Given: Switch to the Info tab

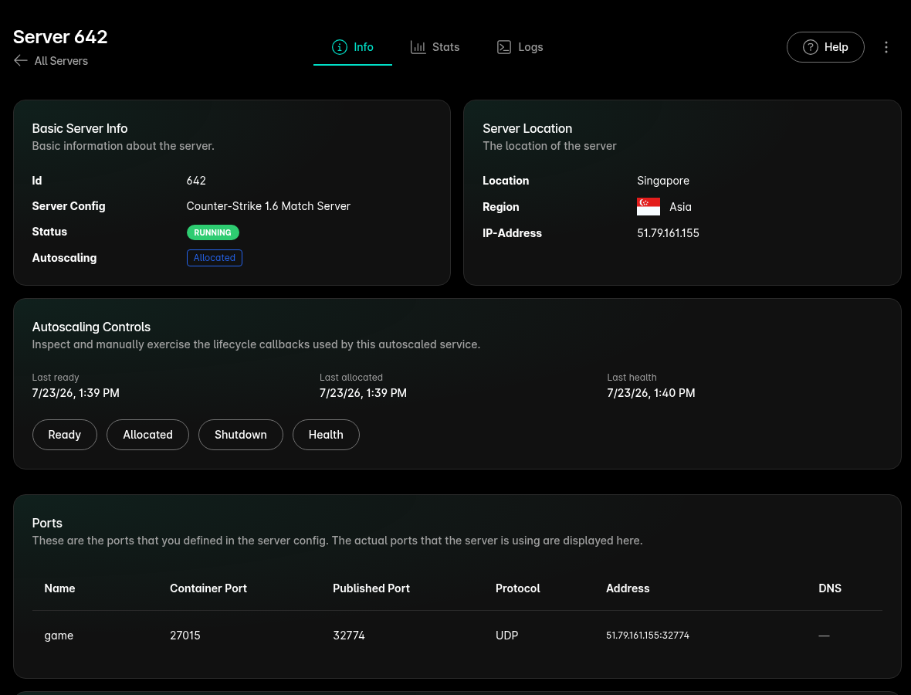Looking at the screenshot, I should [x=353, y=47].
